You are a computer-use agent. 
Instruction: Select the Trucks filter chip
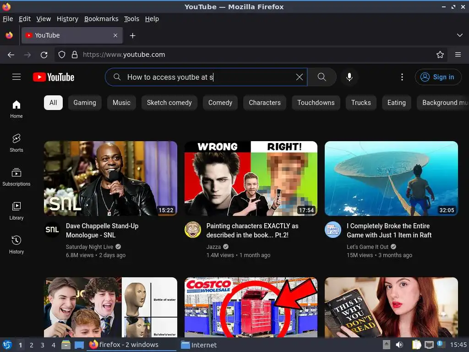[x=361, y=103]
